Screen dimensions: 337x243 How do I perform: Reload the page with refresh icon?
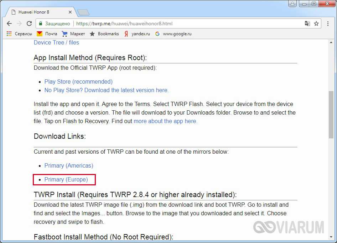point(29,24)
